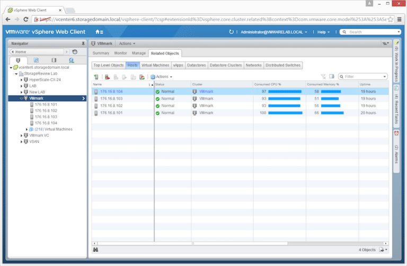Switch to Storage navigator tab
Viewport: 407px width, 266px height.
point(54,60)
